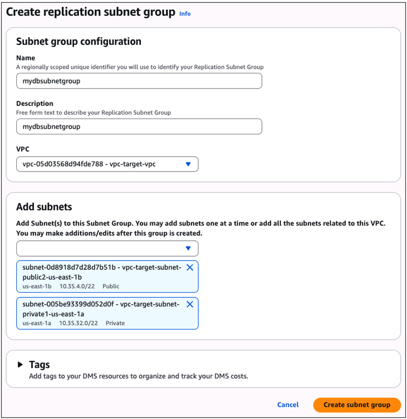Select the subnet-0d8918d7d28d7b51b chip
This screenshot has height=419, width=407.
pyautogui.click(x=102, y=277)
